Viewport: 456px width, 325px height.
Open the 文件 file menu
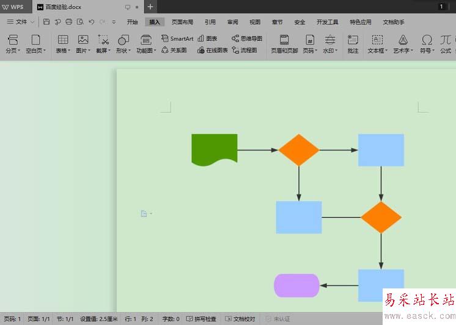click(20, 22)
